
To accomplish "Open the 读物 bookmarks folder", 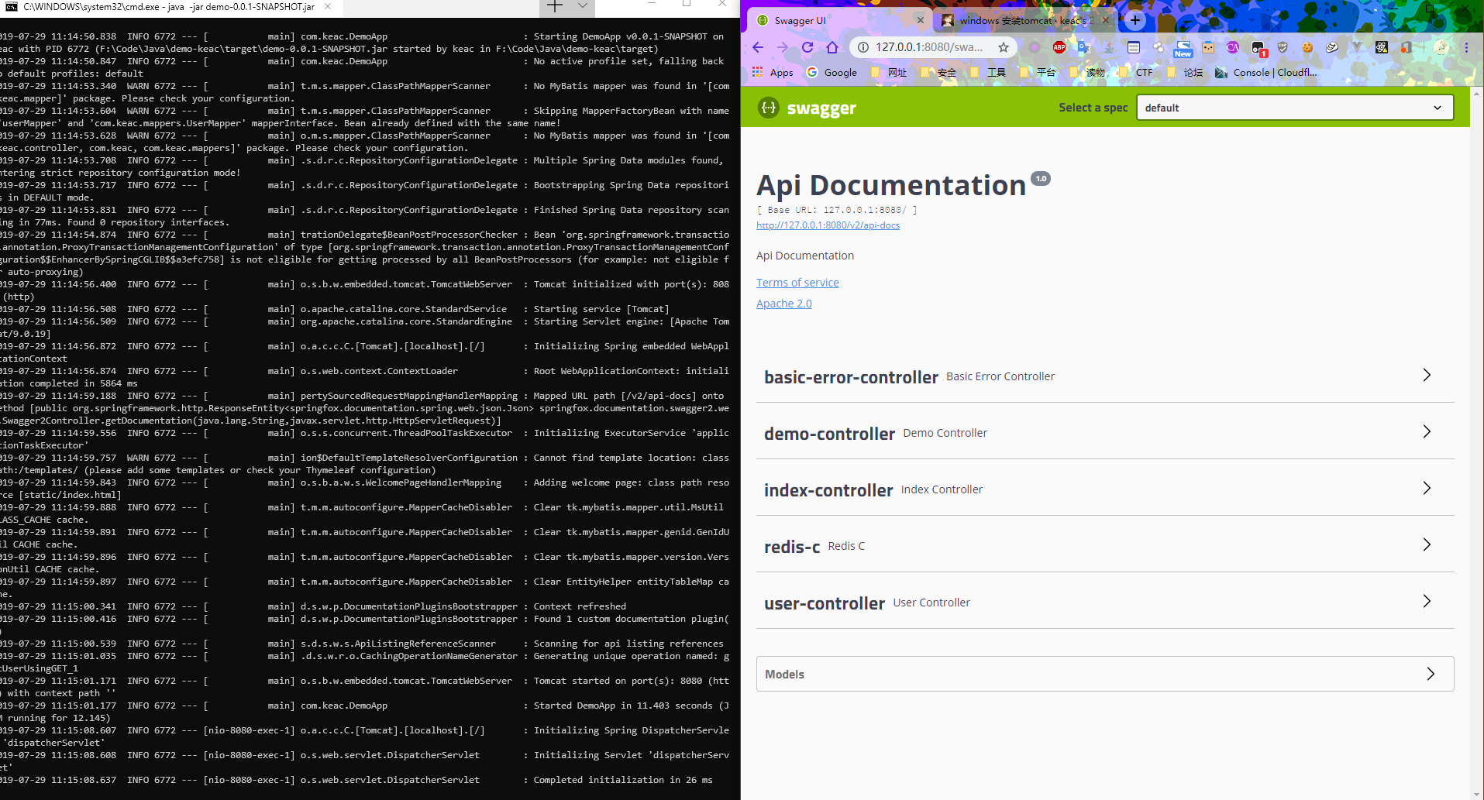I will 1087,72.
